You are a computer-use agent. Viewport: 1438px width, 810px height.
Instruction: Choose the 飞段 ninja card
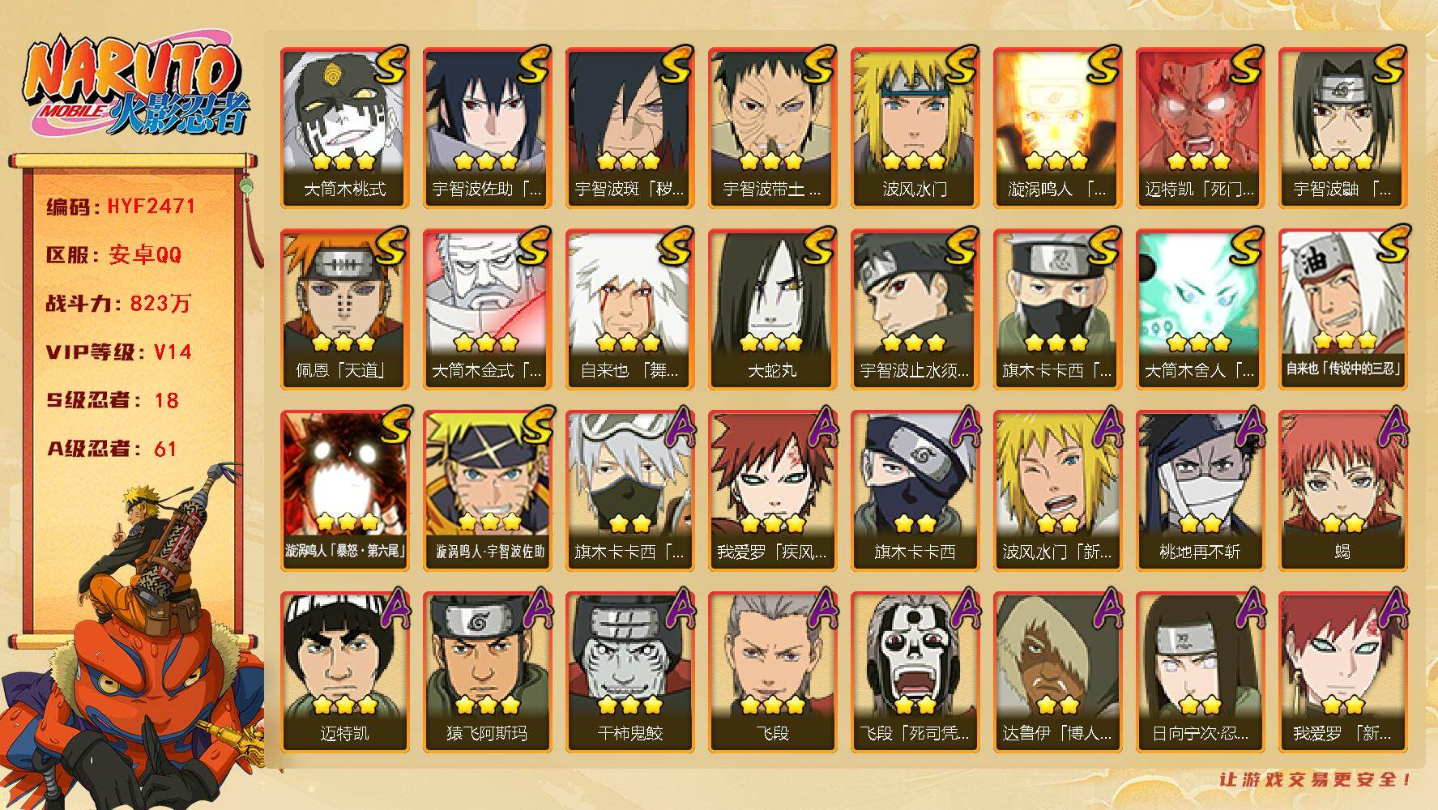[x=773, y=672]
